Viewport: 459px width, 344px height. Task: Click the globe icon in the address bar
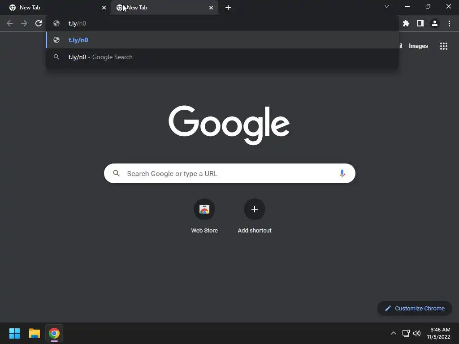pyautogui.click(x=56, y=23)
